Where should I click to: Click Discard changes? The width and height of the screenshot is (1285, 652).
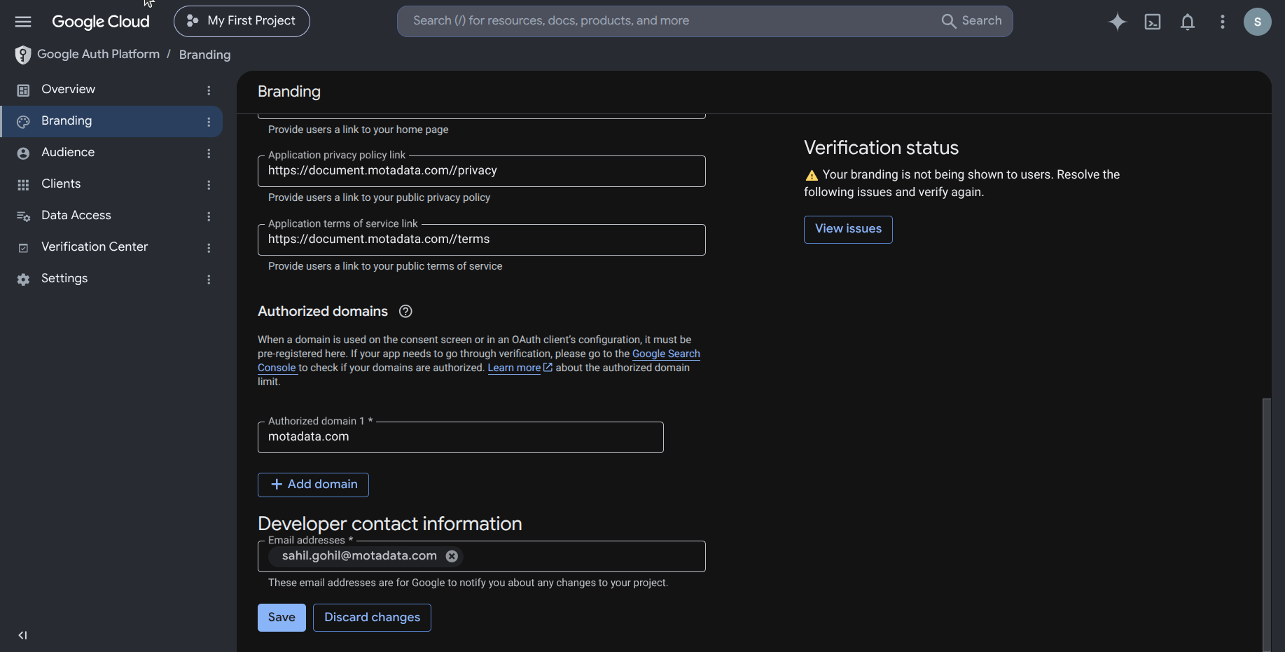tap(372, 618)
